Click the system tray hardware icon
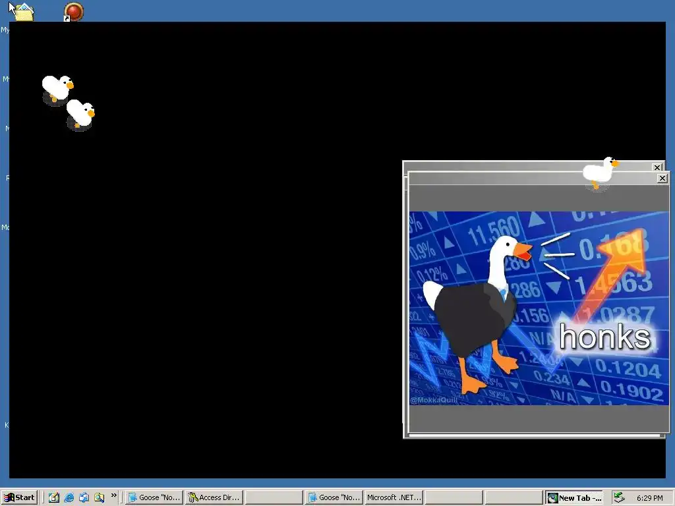The image size is (675, 506). tap(618, 497)
